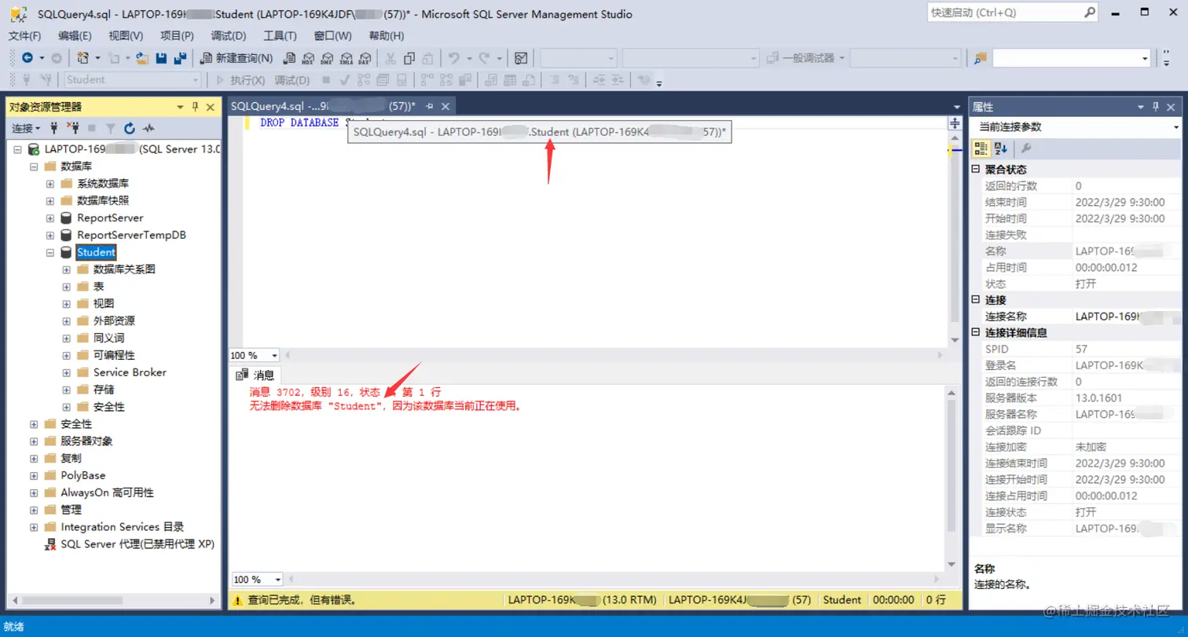Click the MDX query icon
This screenshot has height=637, width=1188.
(x=309, y=58)
